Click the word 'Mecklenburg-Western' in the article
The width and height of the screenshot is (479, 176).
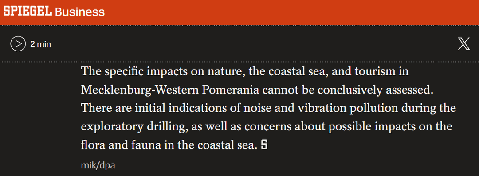141,90
